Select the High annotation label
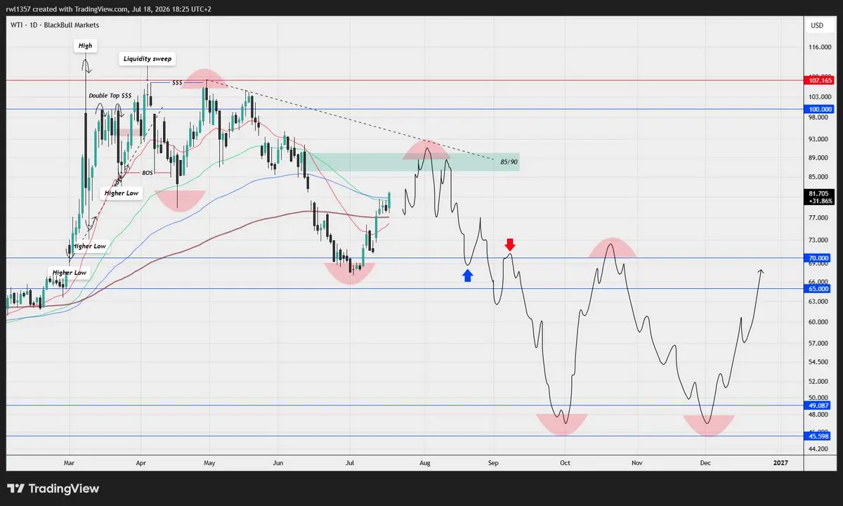The height and width of the screenshot is (506, 843). (x=85, y=46)
